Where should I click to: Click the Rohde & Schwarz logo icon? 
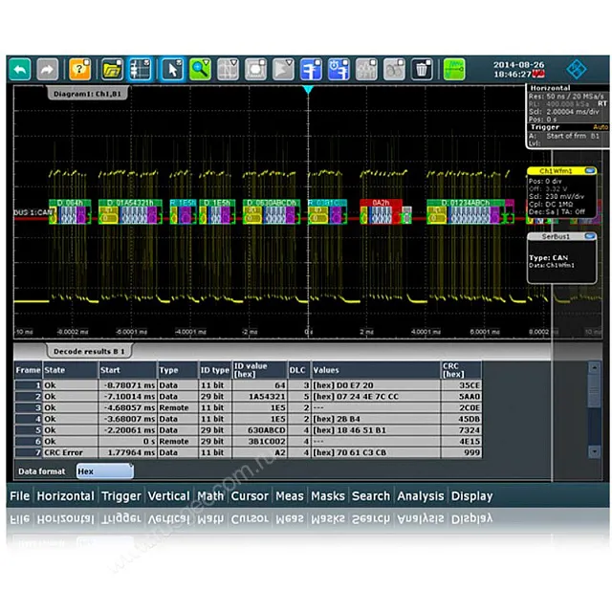click(x=578, y=69)
